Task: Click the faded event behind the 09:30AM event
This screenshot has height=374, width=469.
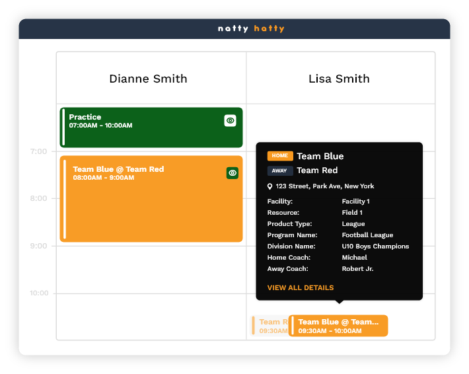Action: click(x=270, y=326)
